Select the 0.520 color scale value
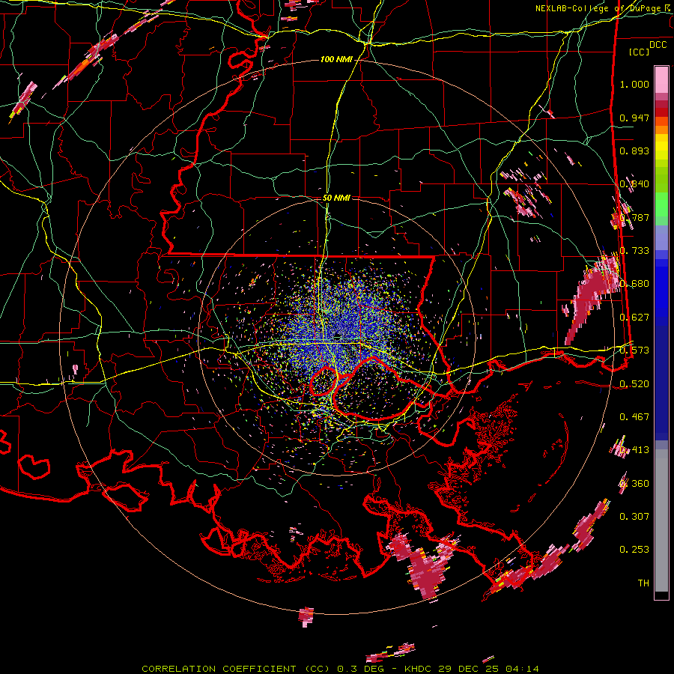The width and height of the screenshot is (674, 674). coord(634,383)
